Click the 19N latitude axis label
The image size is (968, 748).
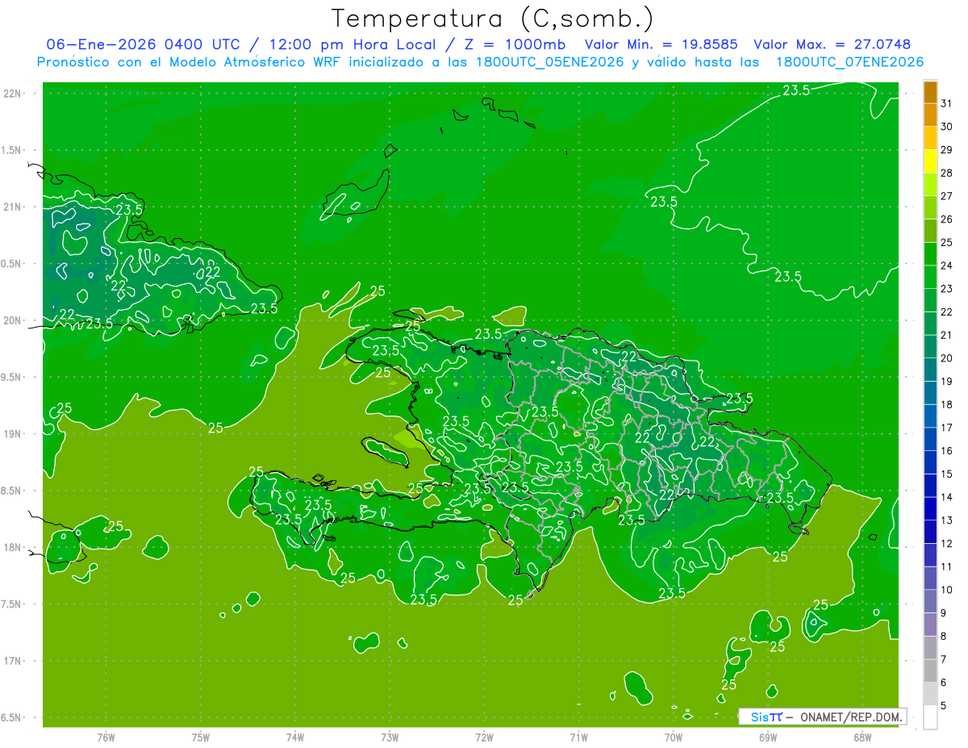pyautogui.click(x=12, y=434)
